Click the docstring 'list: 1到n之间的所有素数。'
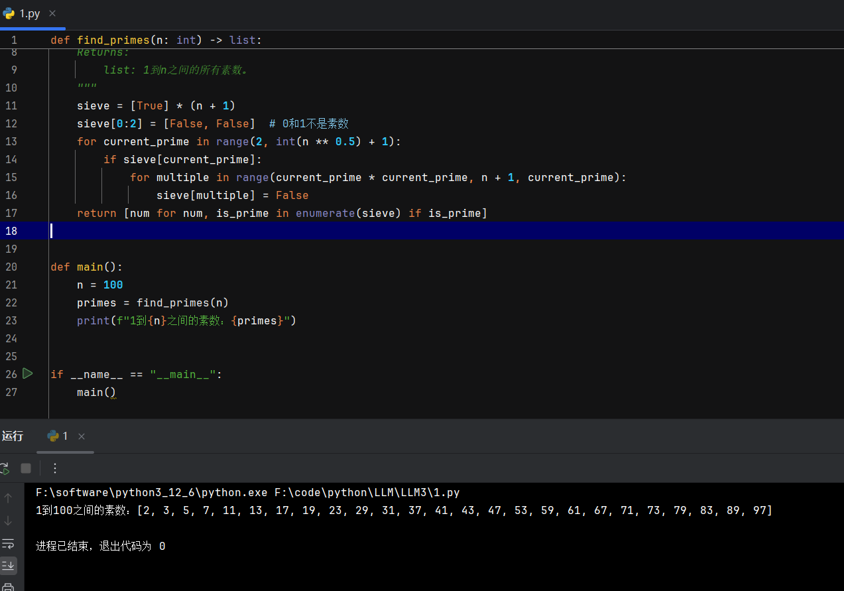 [176, 70]
